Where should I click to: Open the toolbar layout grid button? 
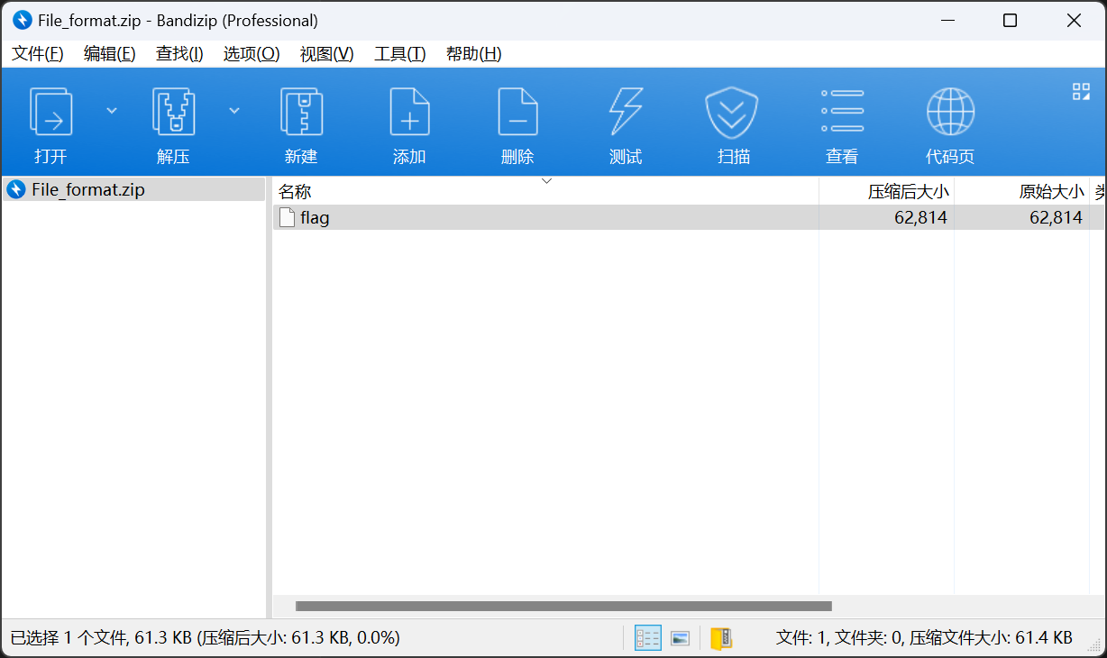point(1081,91)
